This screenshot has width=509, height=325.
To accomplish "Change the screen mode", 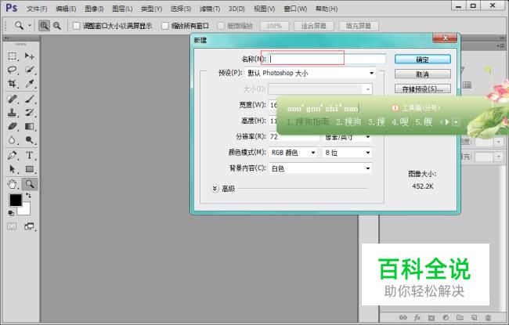I will click(29, 226).
